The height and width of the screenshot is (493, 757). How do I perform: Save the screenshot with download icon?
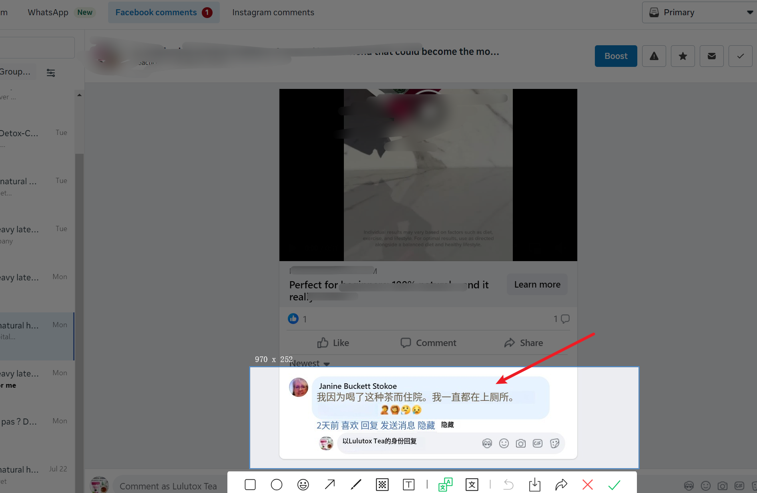[x=535, y=485]
